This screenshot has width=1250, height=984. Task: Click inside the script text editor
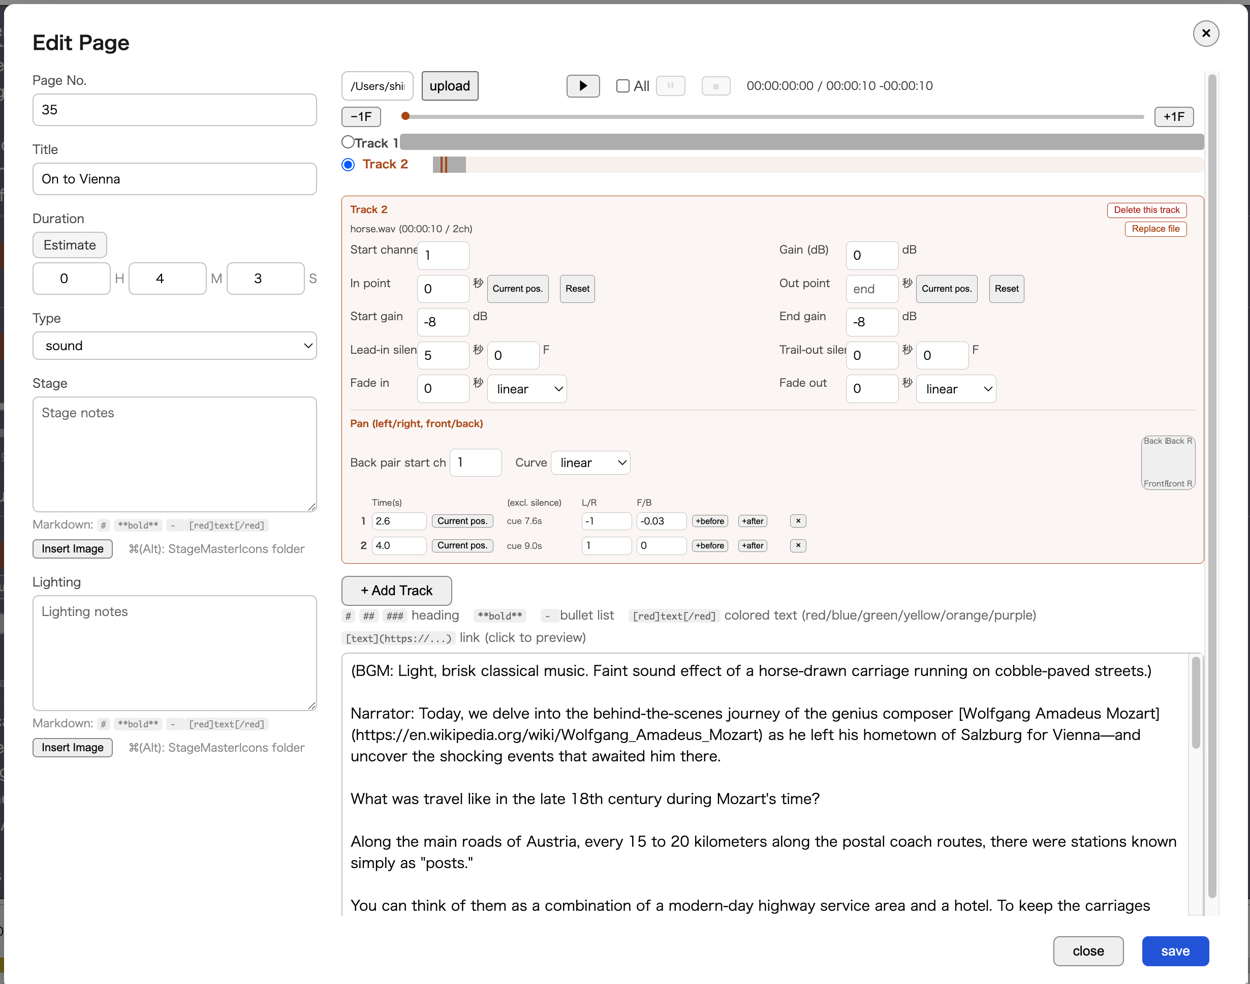(x=765, y=784)
